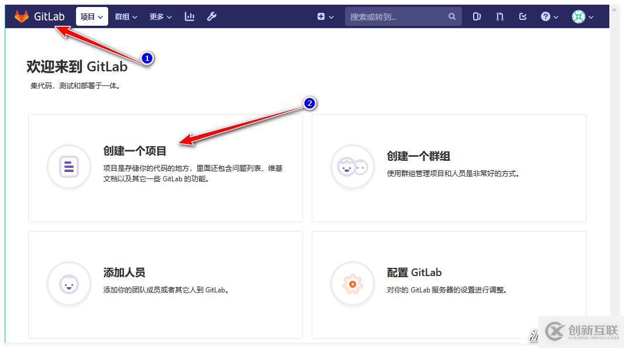Screen dimensions: 624x348
Task: Expand the 更多 menu
Action: coord(160,17)
